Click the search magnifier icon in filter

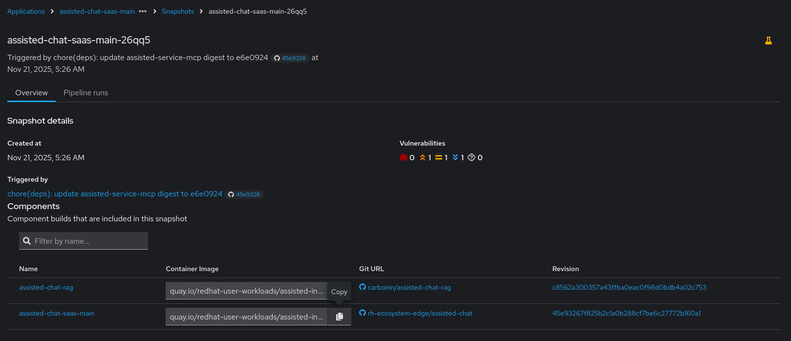[x=27, y=241]
